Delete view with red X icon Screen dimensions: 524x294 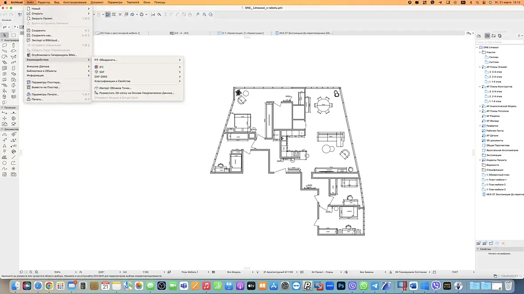point(503,244)
